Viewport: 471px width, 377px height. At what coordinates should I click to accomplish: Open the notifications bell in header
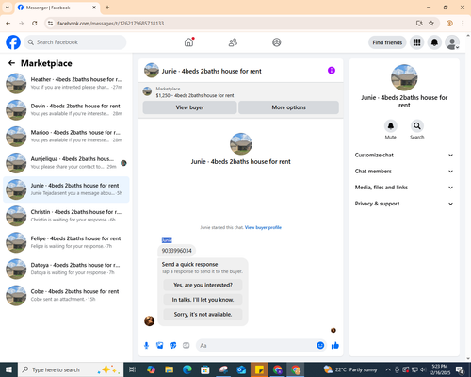(434, 42)
